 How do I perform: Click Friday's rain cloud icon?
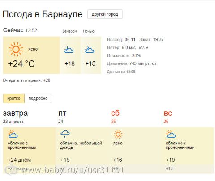[65, 134]
